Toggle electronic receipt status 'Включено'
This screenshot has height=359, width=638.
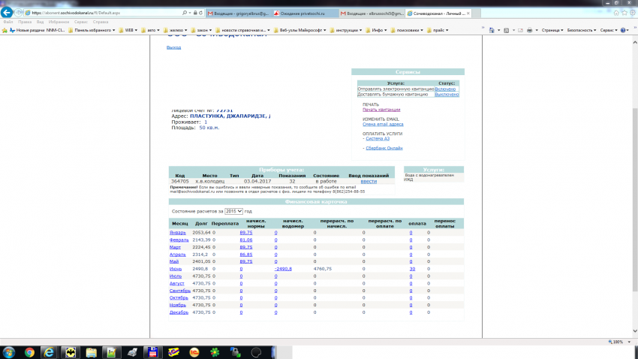(445, 89)
